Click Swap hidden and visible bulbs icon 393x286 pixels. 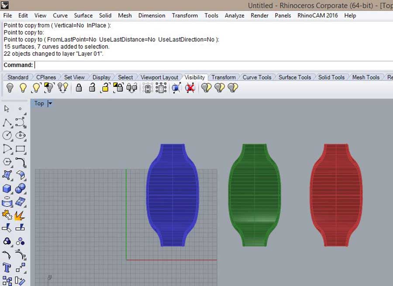(62, 88)
